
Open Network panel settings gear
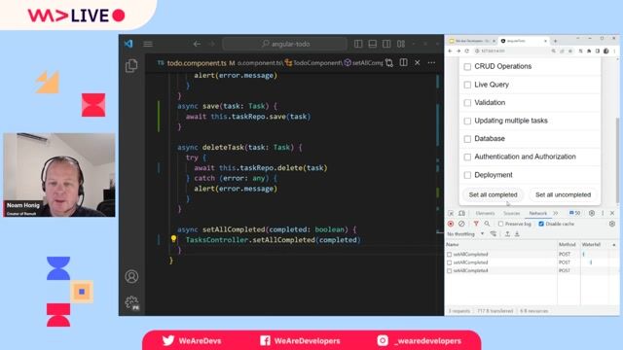pyautogui.click(x=612, y=224)
